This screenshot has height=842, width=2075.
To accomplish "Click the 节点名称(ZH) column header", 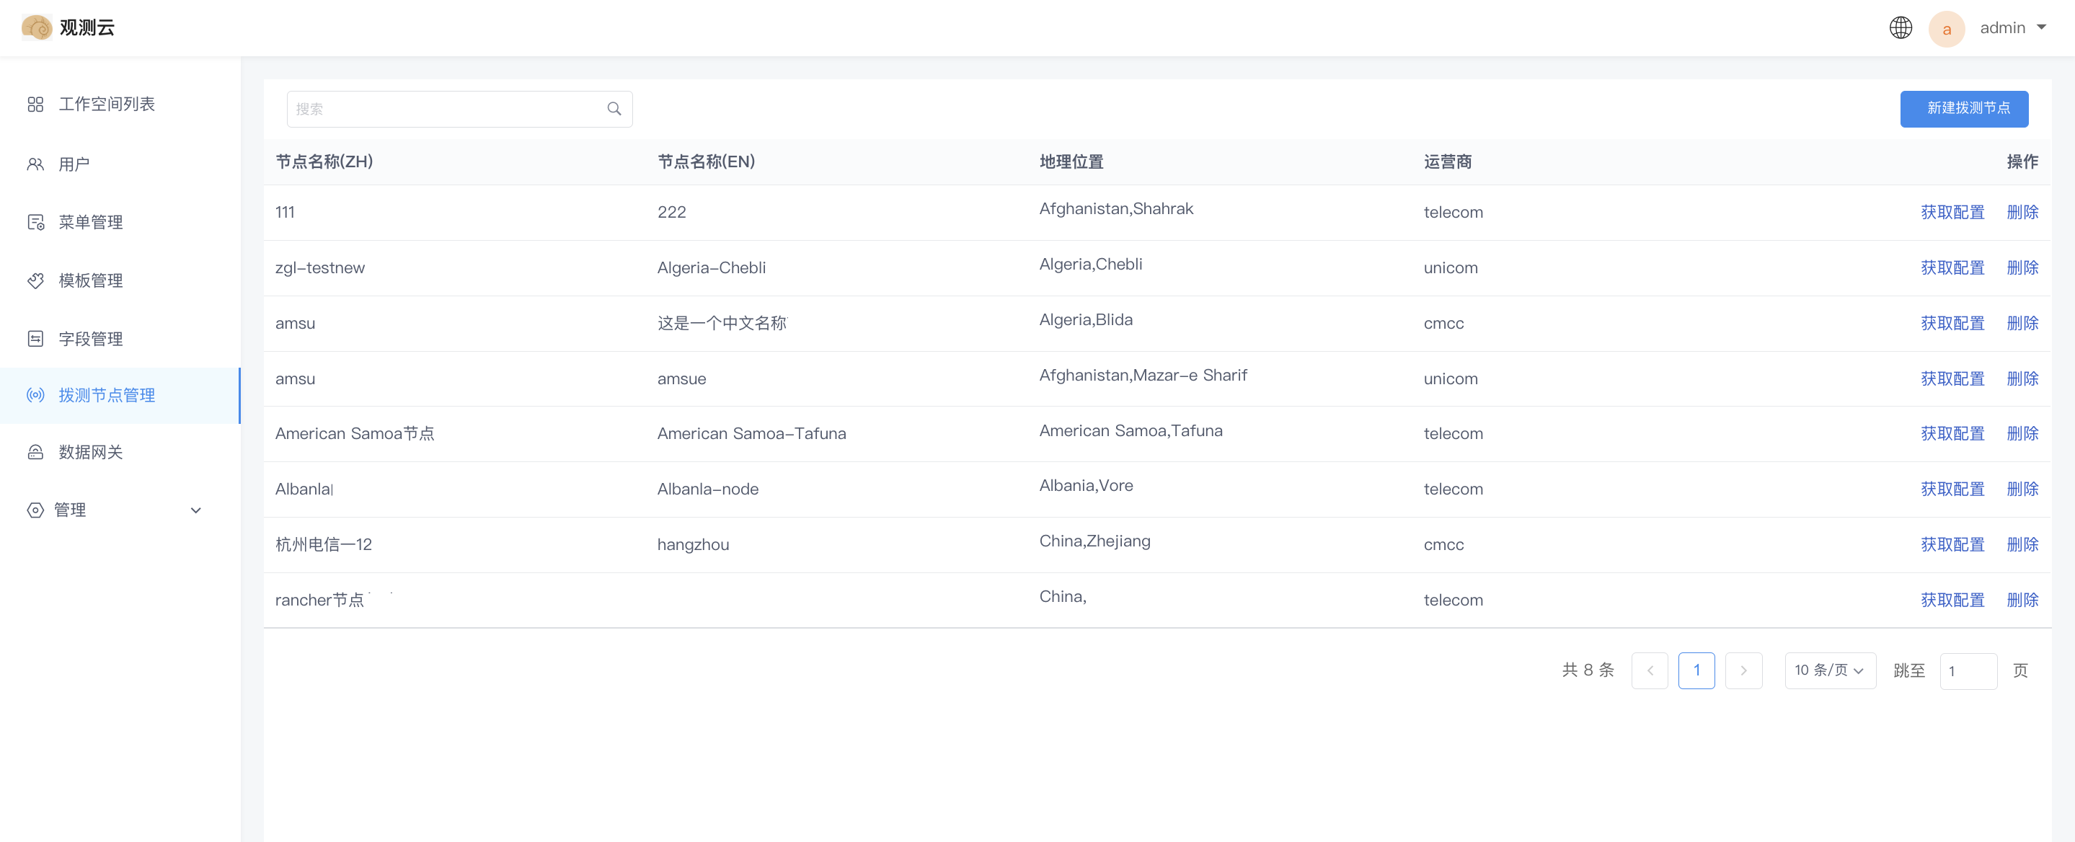I will point(324,162).
